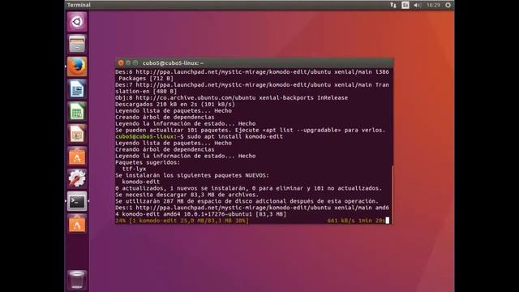
Task: Click the line 'Se necesita descargar 83,3 MB'
Action: click(187, 195)
